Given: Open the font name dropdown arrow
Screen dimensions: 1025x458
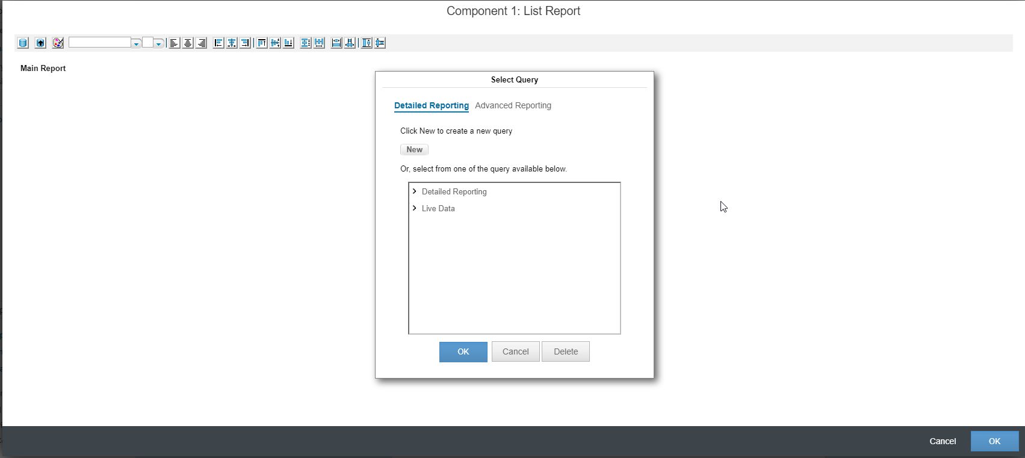Looking at the screenshot, I should click(136, 43).
